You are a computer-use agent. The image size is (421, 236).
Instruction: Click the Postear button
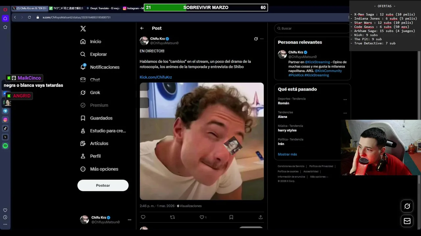tap(103, 185)
